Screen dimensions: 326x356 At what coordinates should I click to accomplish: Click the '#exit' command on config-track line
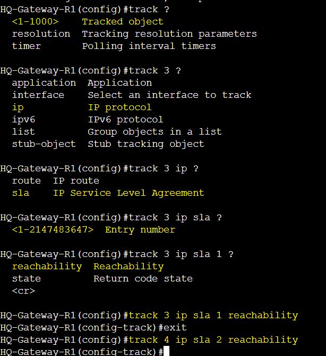click(x=173, y=328)
